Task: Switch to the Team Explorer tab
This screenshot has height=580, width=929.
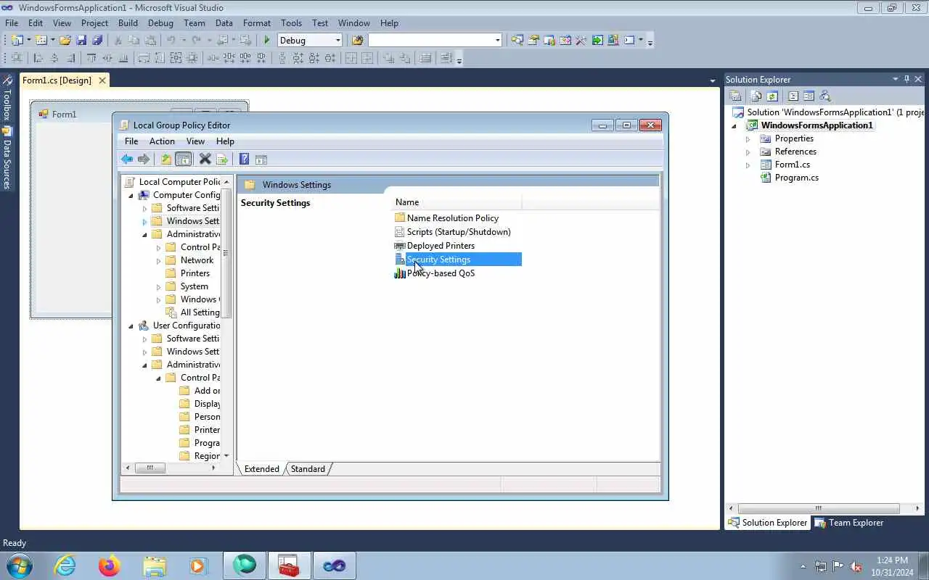Action: [849, 523]
